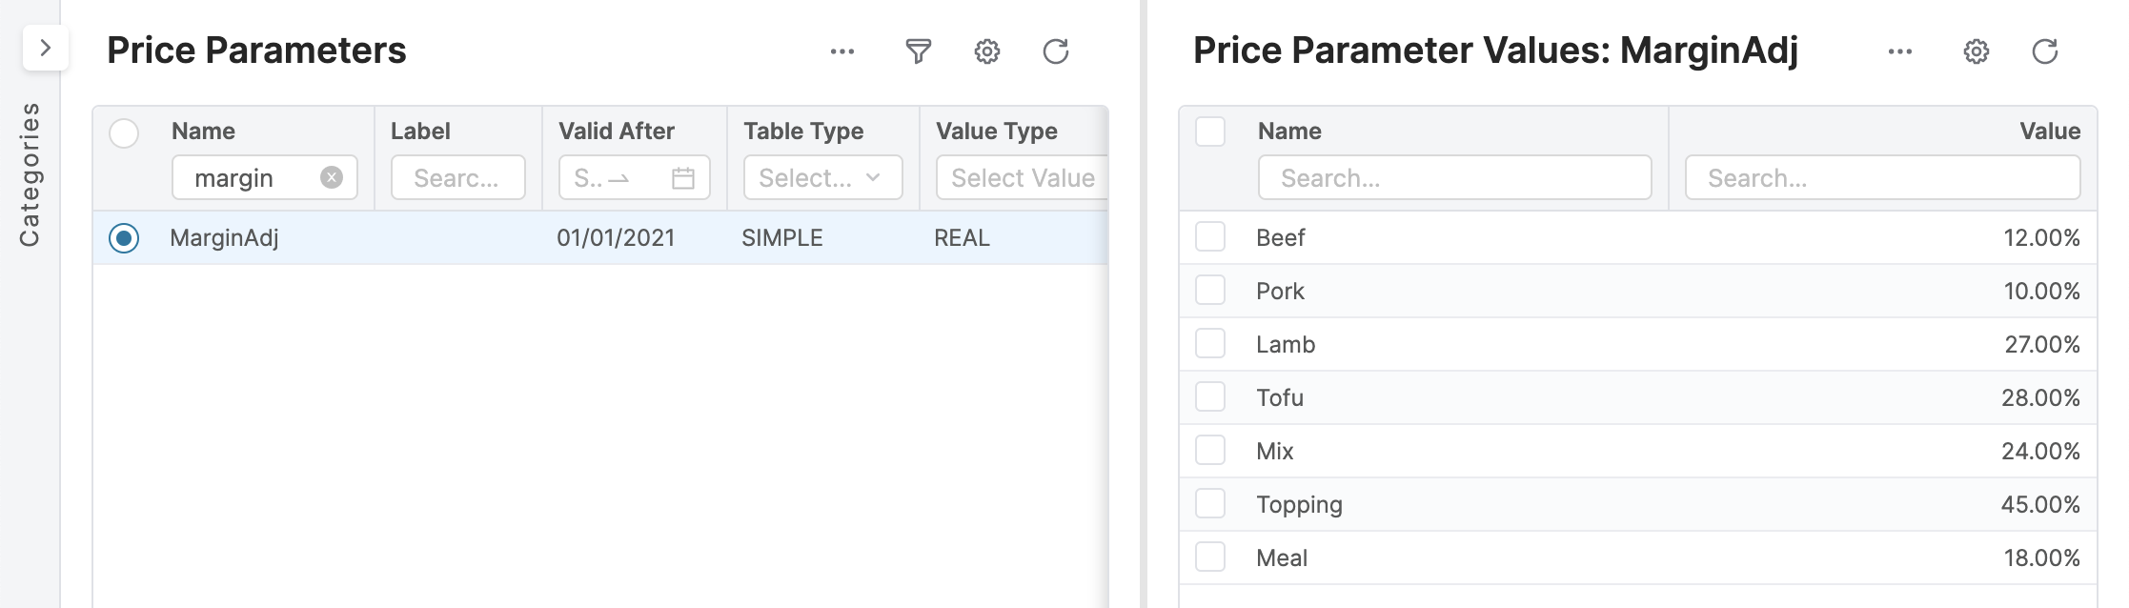Tick the Tofu row checkbox

point(1210,397)
